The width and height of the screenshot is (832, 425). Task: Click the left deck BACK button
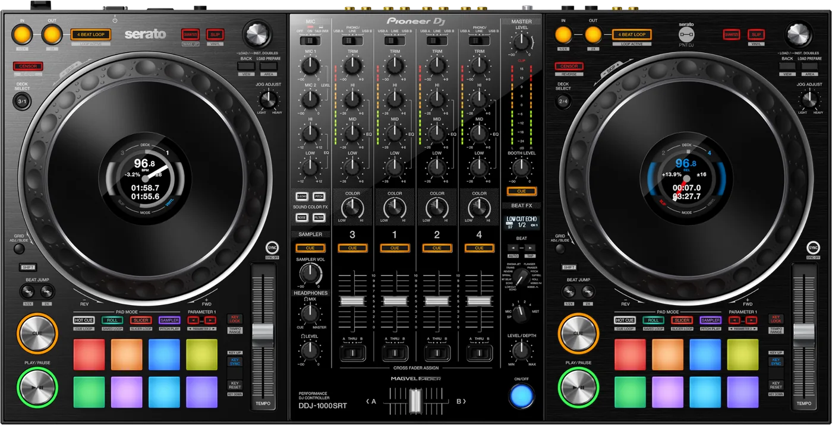pyautogui.click(x=246, y=66)
